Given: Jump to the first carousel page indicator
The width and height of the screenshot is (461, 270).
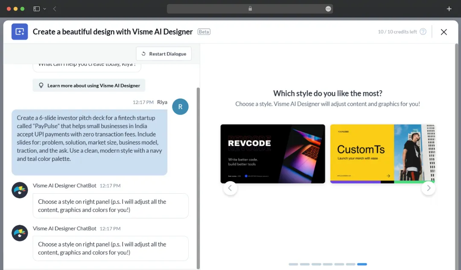Looking at the screenshot, I should 293,264.
